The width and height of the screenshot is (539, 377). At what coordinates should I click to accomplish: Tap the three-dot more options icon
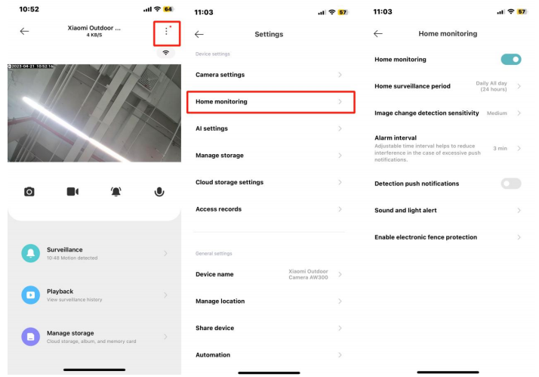coord(166,32)
